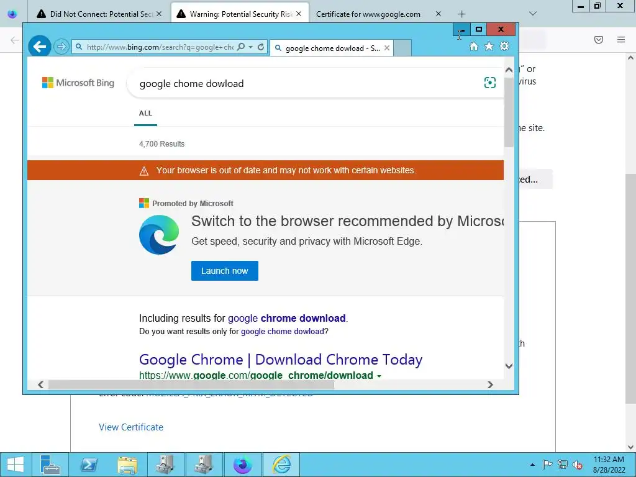
Task: Click the View Certificate link in Firefox
Action: tap(131, 427)
